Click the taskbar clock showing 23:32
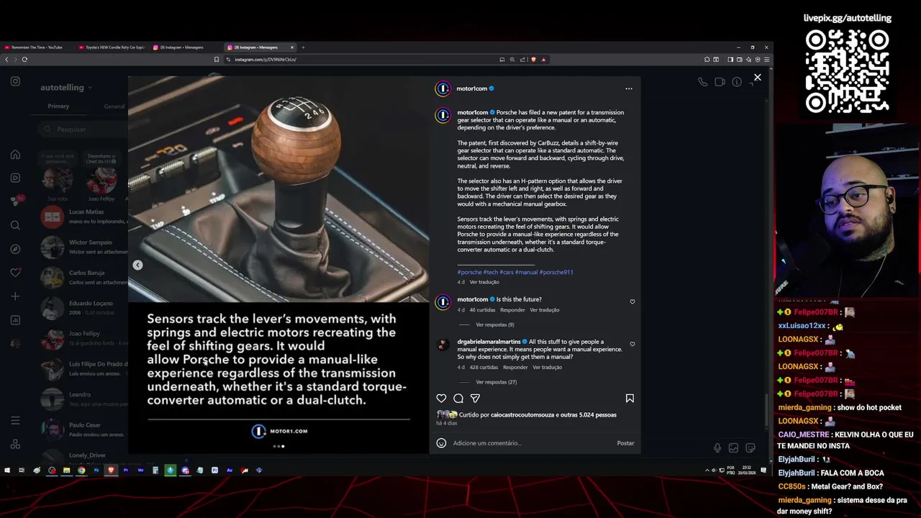921x518 pixels. (x=747, y=471)
